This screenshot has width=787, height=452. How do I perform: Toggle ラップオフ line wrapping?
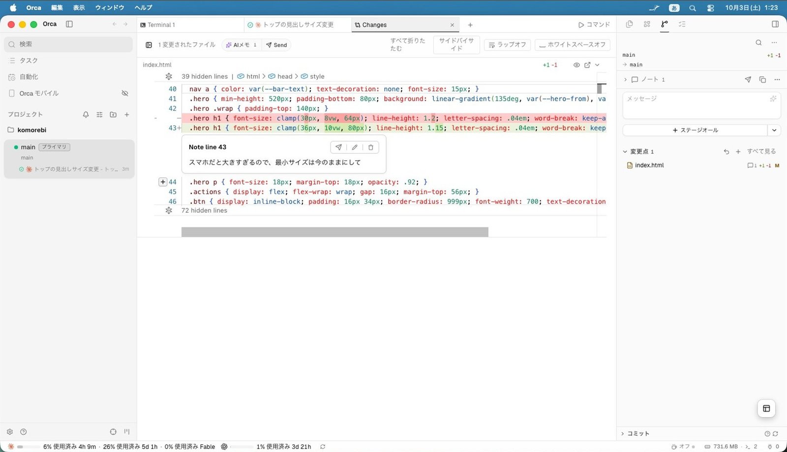click(507, 45)
